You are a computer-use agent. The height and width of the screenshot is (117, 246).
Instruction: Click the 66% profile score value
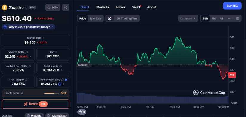click(x=64, y=93)
